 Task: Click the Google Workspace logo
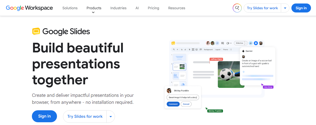tap(29, 8)
